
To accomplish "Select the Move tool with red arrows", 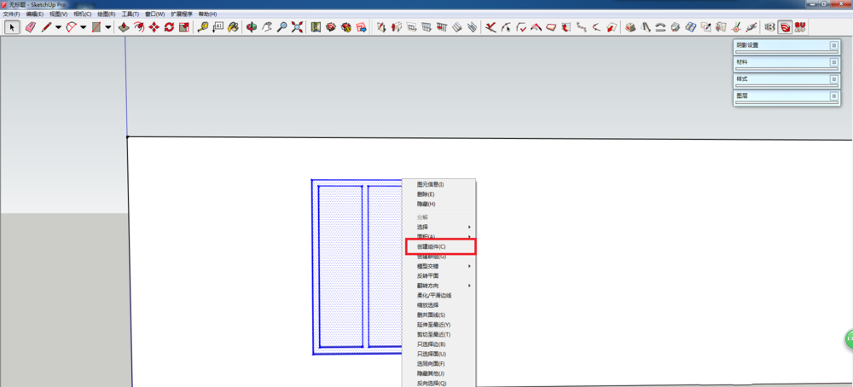I will [154, 27].
